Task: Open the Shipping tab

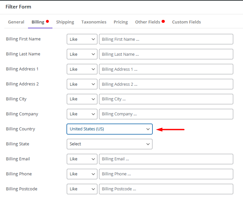Action: tap(65, 22)
